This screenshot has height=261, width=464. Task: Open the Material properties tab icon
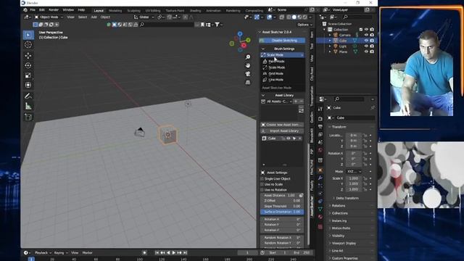coord(320,217)
